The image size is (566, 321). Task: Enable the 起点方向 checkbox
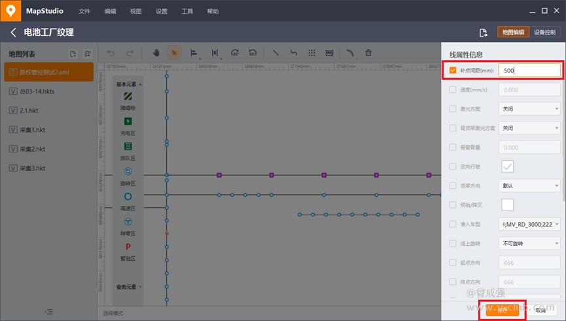click(x=453, y=263)
